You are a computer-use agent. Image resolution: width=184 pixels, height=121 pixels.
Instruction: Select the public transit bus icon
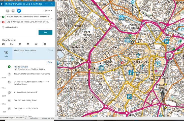pos(13,11)
